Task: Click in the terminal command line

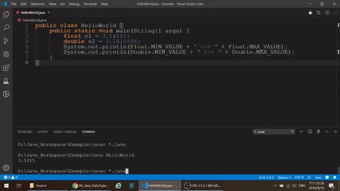Action: pyautogui.click(x=73, y=171)
